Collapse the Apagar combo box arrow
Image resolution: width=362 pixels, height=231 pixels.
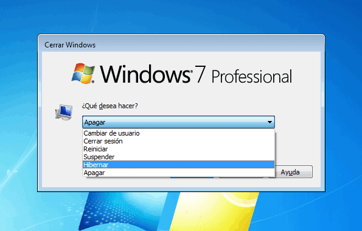tap(270, 122)
